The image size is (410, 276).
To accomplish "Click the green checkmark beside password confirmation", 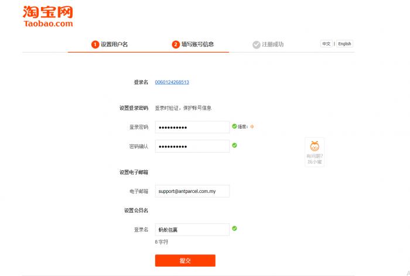I will click(x=234, y=146).
